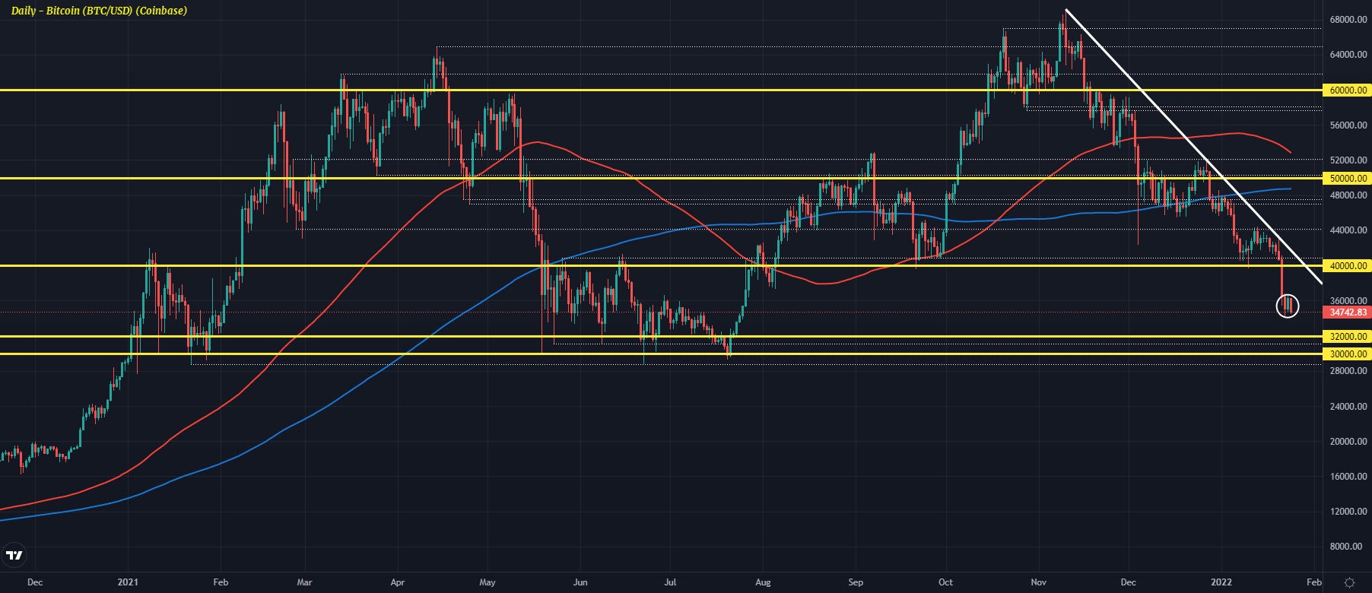The width and height of the screenshot is (1372, 593).
Task: Click the 68000.00 price axis value
Action: (x=1348, y=20)
